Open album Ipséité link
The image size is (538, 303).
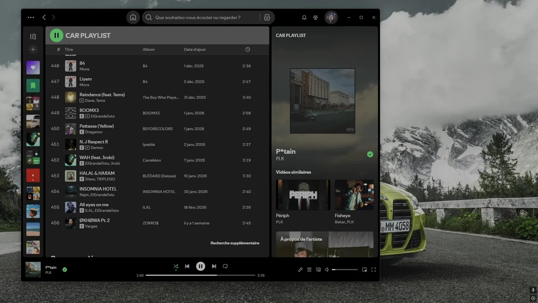click(149, 144)
